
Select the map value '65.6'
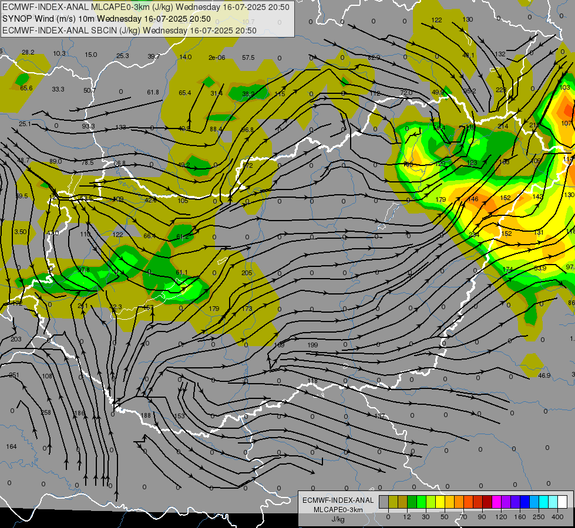coord(26,89)
